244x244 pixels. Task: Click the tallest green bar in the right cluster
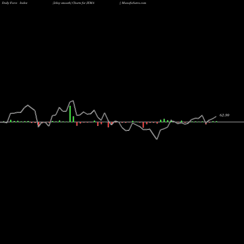coord(164,121)
